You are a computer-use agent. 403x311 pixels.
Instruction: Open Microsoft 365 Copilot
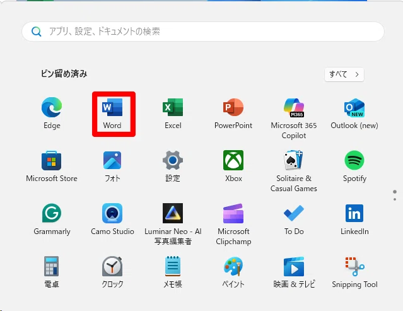[x=294, y=118]
